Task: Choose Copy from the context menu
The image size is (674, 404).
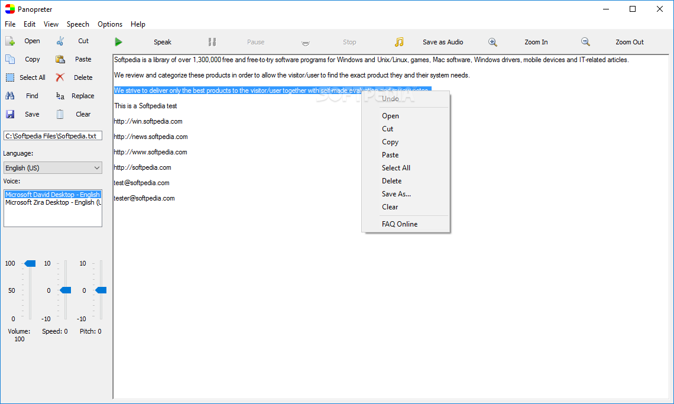Action: click(406, 142)
